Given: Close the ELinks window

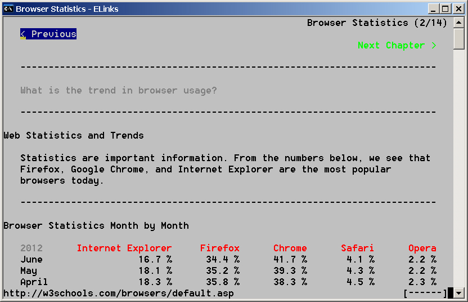Looking at the screenshot, I should (x=457, y=8).
